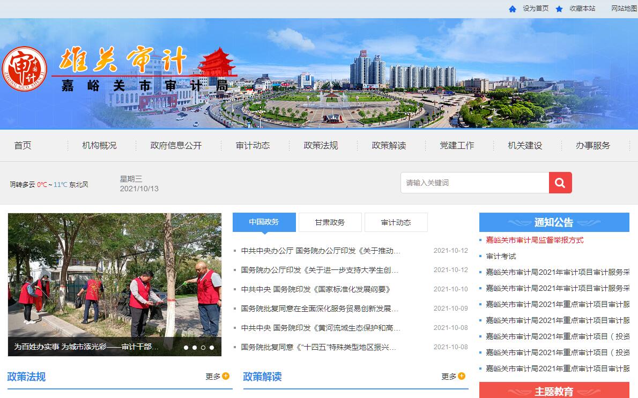Select the first carousel dot indicator
This screenshot has width=638, height=398.
tap(186, 348)
